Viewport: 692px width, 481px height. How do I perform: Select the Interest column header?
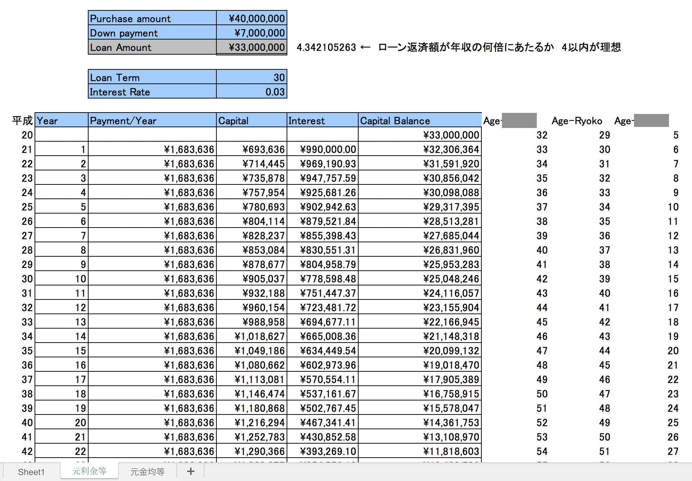[x=323, y=120]
